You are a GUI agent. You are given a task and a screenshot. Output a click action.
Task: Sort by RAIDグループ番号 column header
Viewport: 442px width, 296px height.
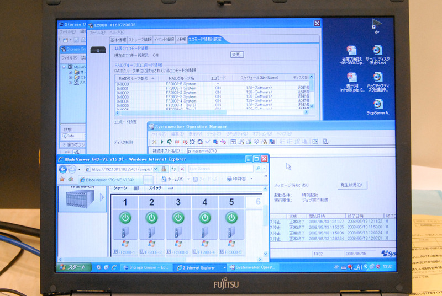[x=136, y=78]
